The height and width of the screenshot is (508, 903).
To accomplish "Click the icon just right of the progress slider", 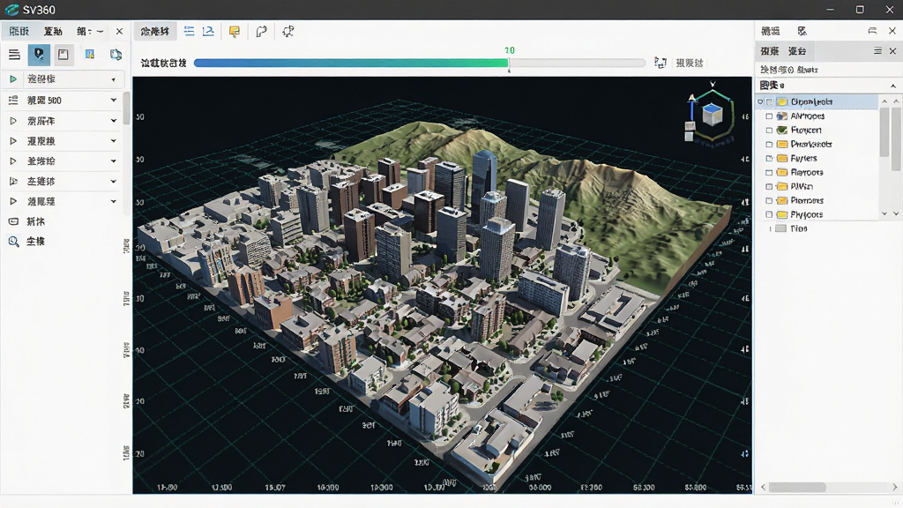I will coord(660,63).
